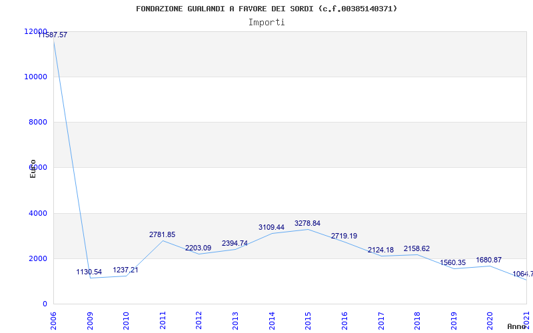Click the 1130.54 value label
This screenshot has width=533, height=333.
[x=89, y=272]
